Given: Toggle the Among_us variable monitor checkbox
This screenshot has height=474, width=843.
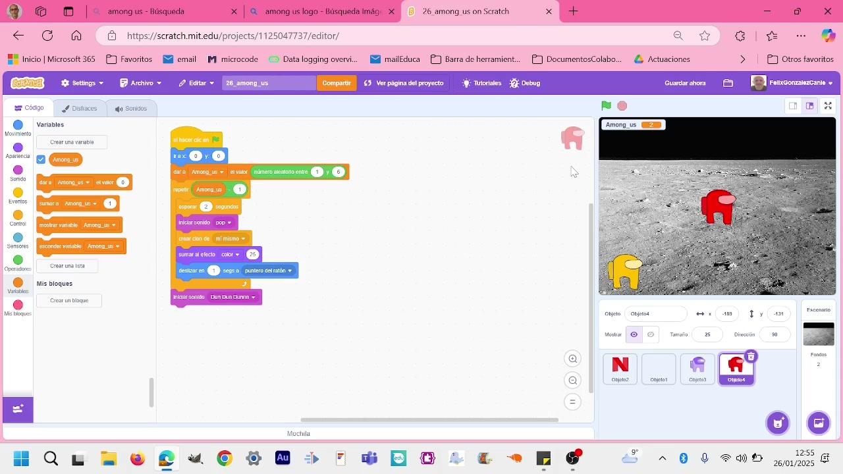Looking at the screenshot, I should [41, 159].
